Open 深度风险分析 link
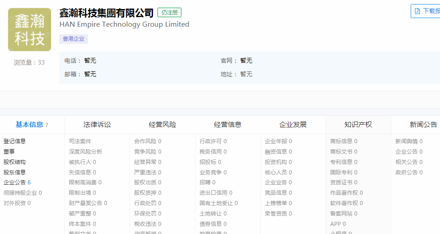The image size is (440, 234). pos(86,152)
